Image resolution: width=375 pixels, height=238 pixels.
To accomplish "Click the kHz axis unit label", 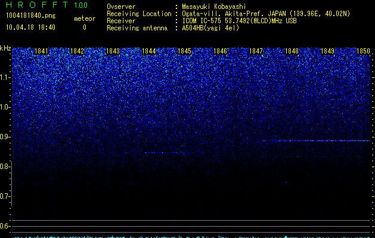I will (x=5, y=48).
